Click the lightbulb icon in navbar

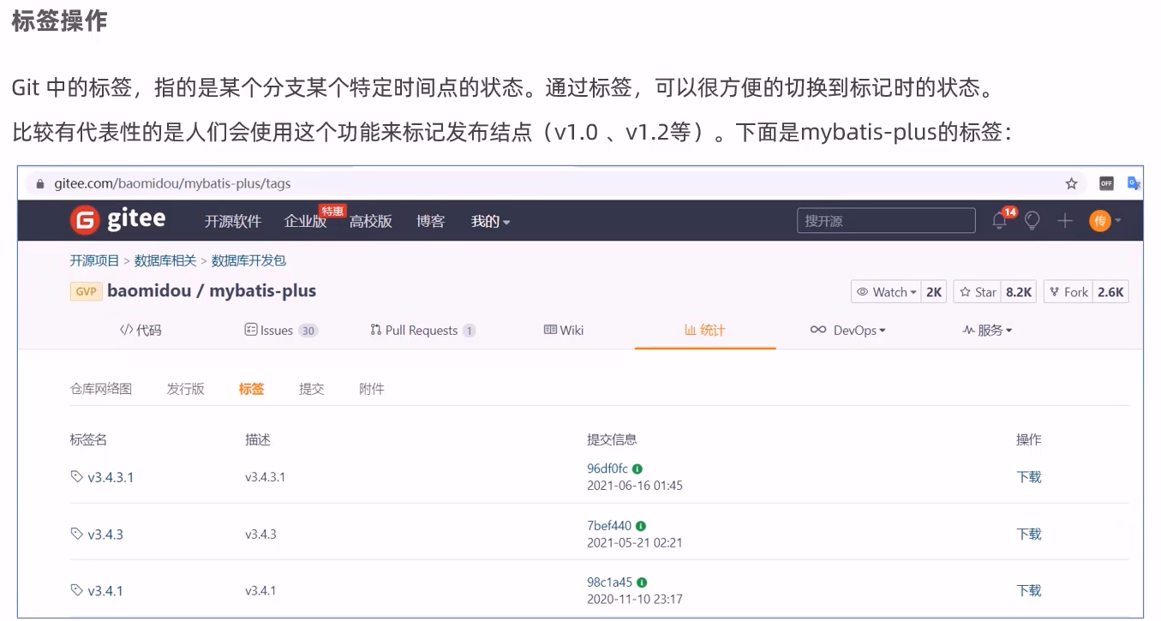1032,221
